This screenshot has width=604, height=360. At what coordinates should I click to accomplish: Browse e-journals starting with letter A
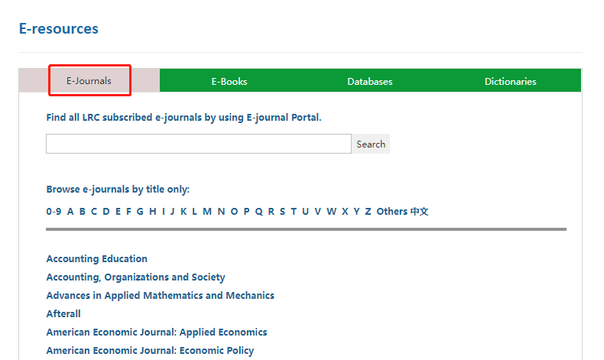tap(70, 212)
